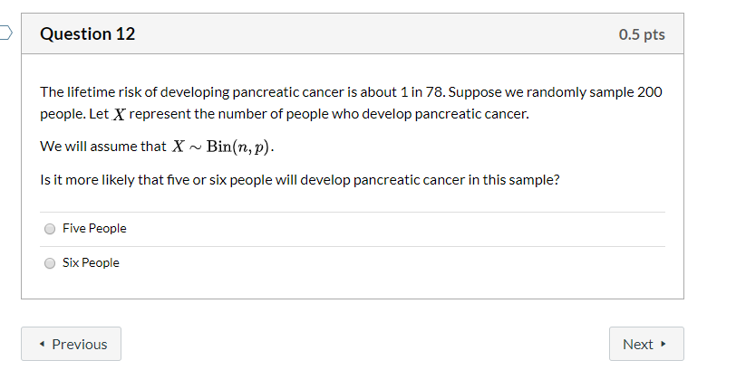Click the 'We will assume that' text

102,147
